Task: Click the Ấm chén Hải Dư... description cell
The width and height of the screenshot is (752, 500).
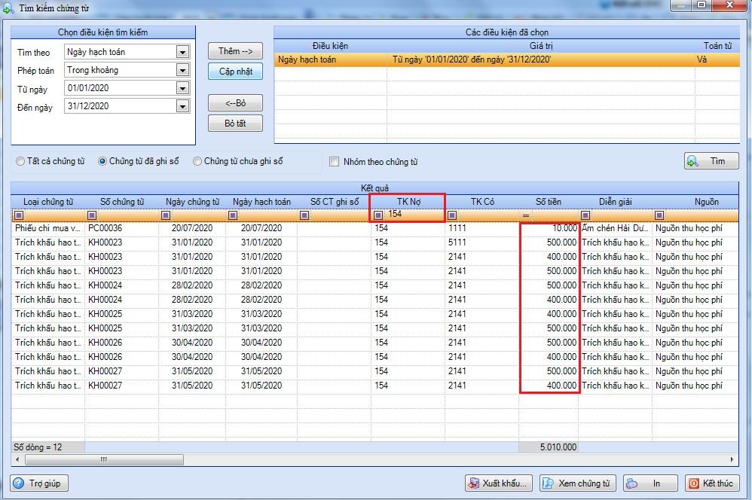Action: (616, 228)
